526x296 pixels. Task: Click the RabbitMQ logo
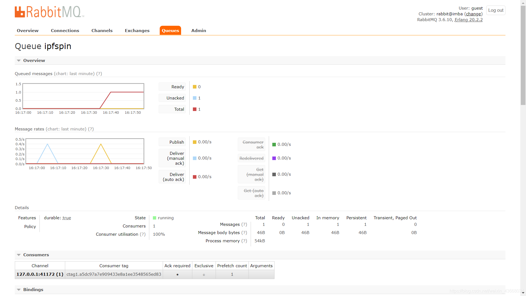tap(49, 12)
